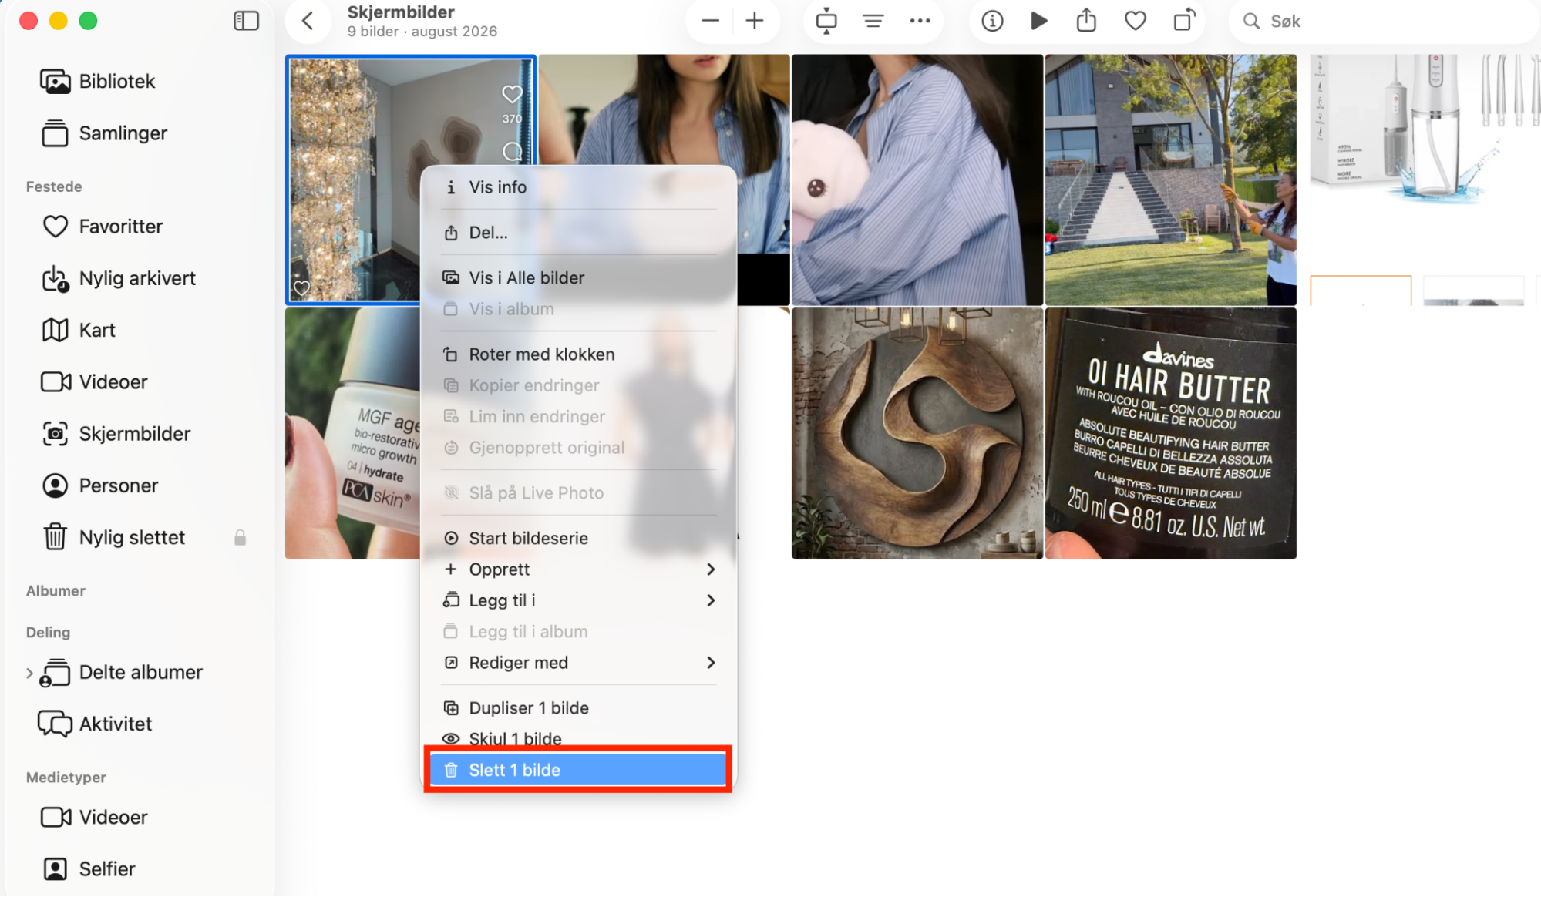Choose Dupliser 1 bilde
Viewport: 1541px width, 897px height.
click(x=578, y=708)
